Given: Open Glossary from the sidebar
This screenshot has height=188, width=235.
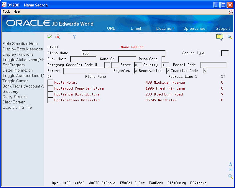Looking at the screenshot, I should (10, 92).
